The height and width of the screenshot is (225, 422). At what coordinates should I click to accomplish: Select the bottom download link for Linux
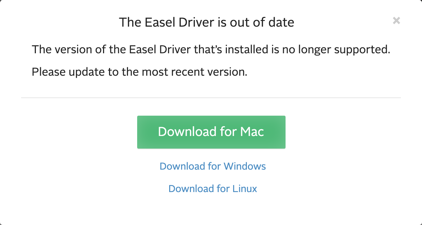point(212,189)
